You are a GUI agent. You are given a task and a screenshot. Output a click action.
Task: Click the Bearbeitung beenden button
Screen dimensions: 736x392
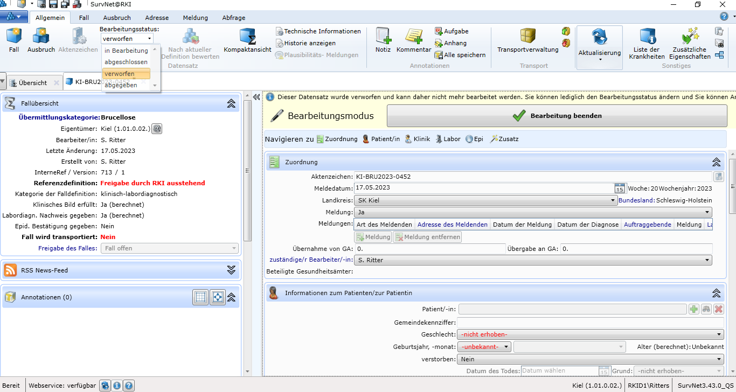pos(557,116)
